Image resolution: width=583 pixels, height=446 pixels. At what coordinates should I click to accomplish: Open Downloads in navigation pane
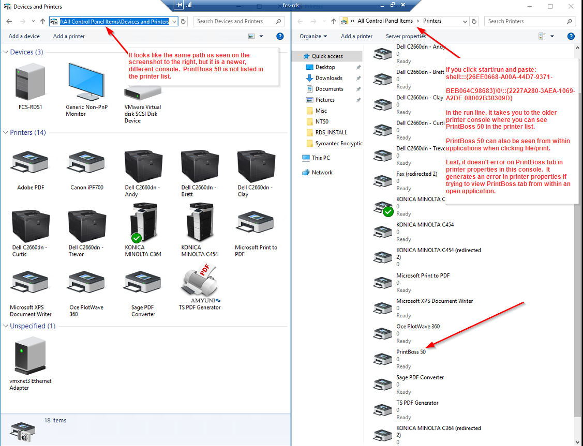point(328,78)
